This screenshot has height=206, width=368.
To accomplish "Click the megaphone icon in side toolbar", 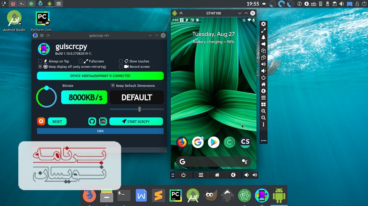I will pos(263,44).
